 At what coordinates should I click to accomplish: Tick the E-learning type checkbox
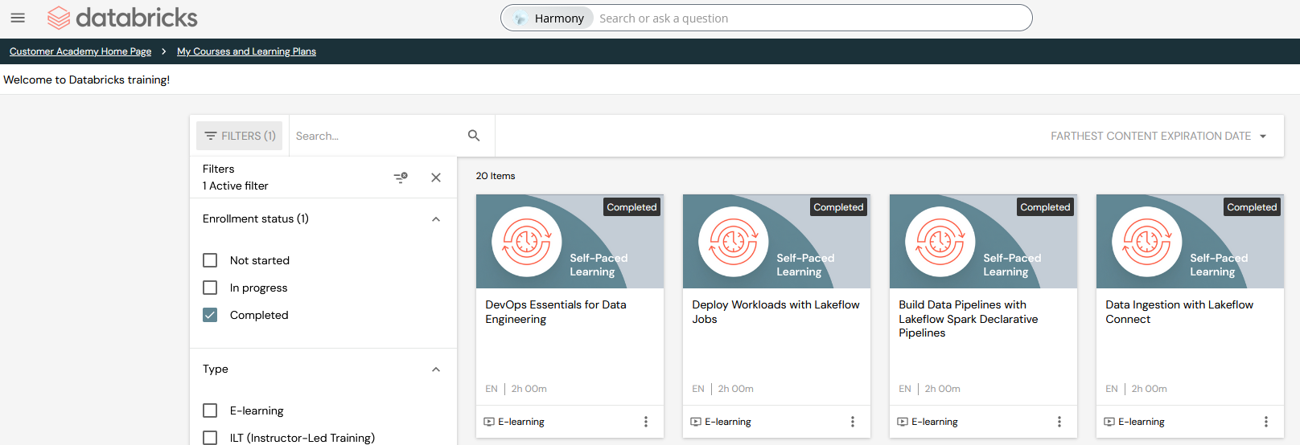tap(210, 410)
